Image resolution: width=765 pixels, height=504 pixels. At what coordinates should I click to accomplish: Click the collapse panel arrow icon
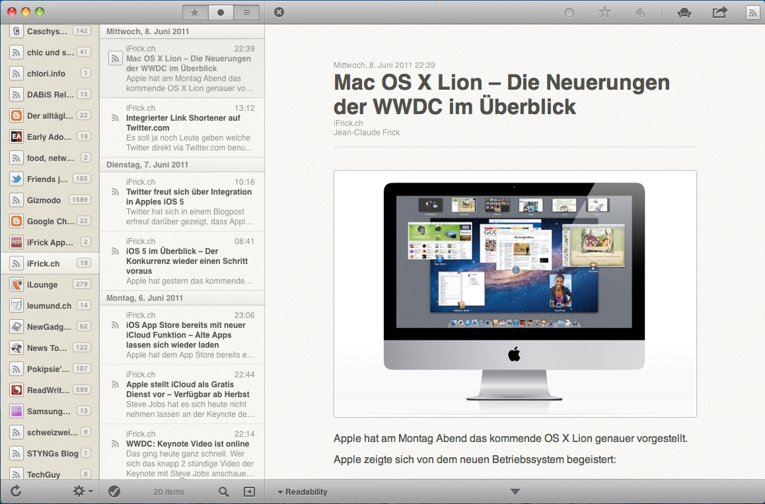pyautogui.click(x=249, y=491)
